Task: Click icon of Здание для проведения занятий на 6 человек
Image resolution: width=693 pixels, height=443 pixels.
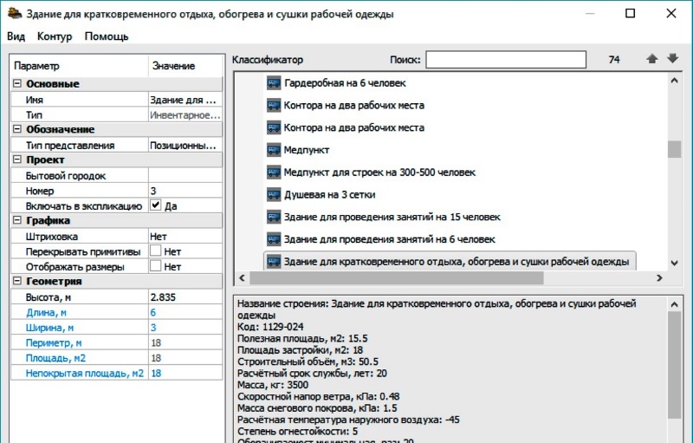Action: pos(274,239)
